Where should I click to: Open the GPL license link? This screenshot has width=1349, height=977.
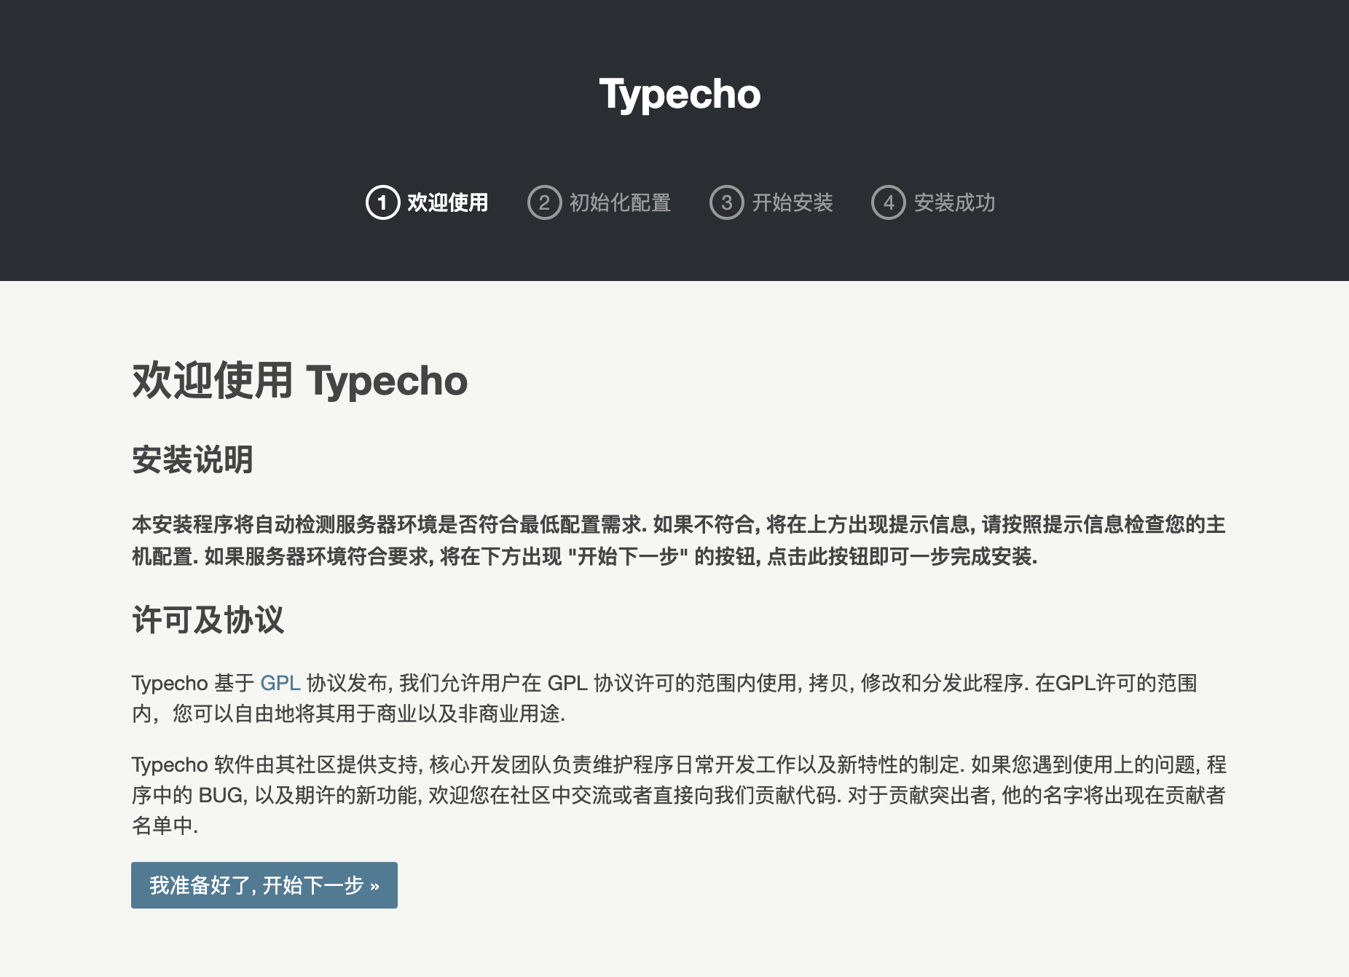280,683
